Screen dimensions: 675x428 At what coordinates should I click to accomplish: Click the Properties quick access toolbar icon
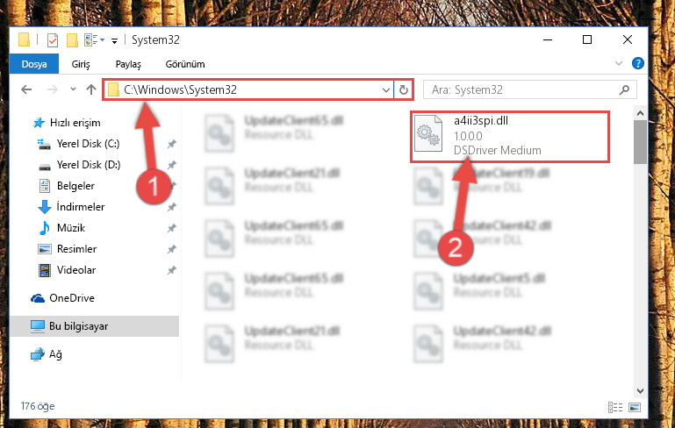pyautogui.click(x=53, y=40)
